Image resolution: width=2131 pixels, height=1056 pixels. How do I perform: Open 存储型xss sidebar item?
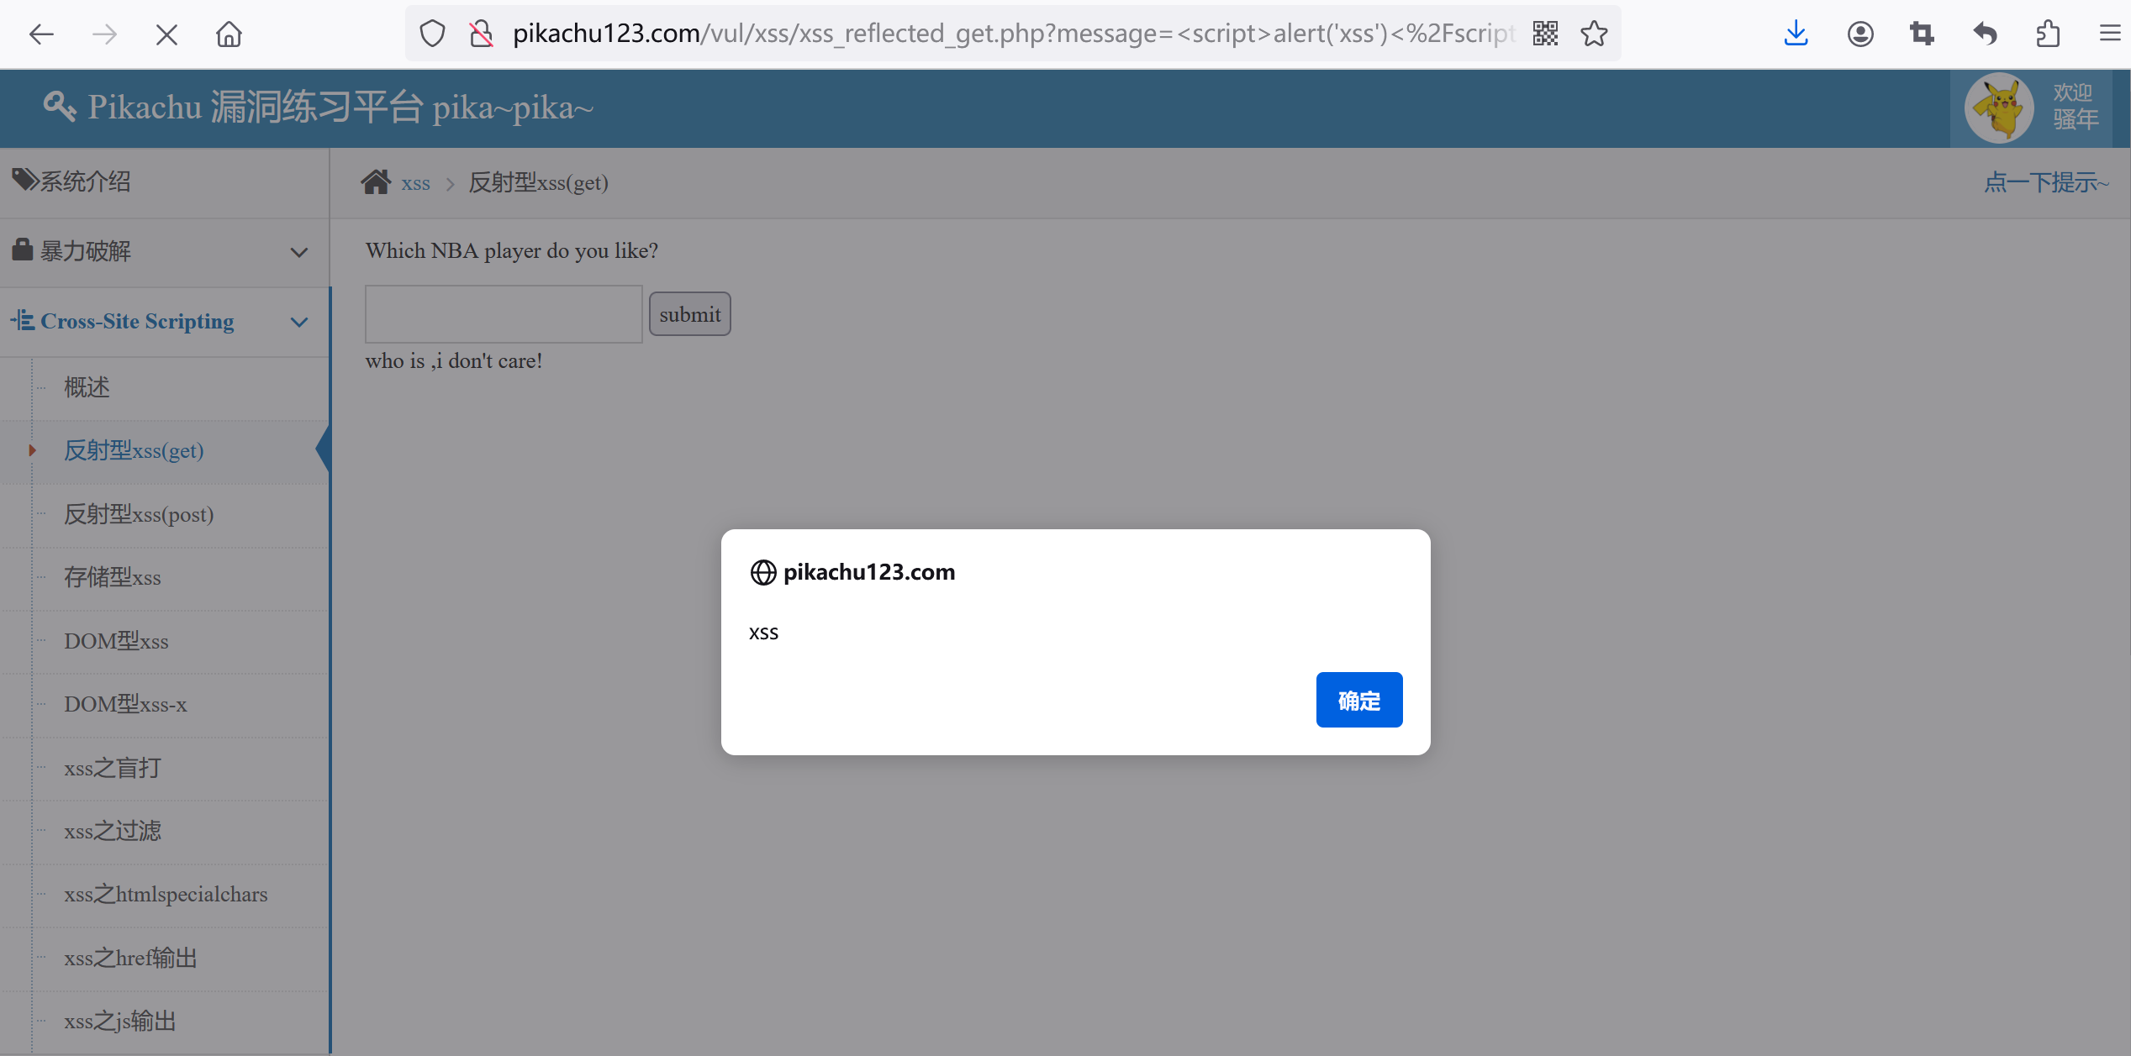pyautogui.click(x=113, y=577)
